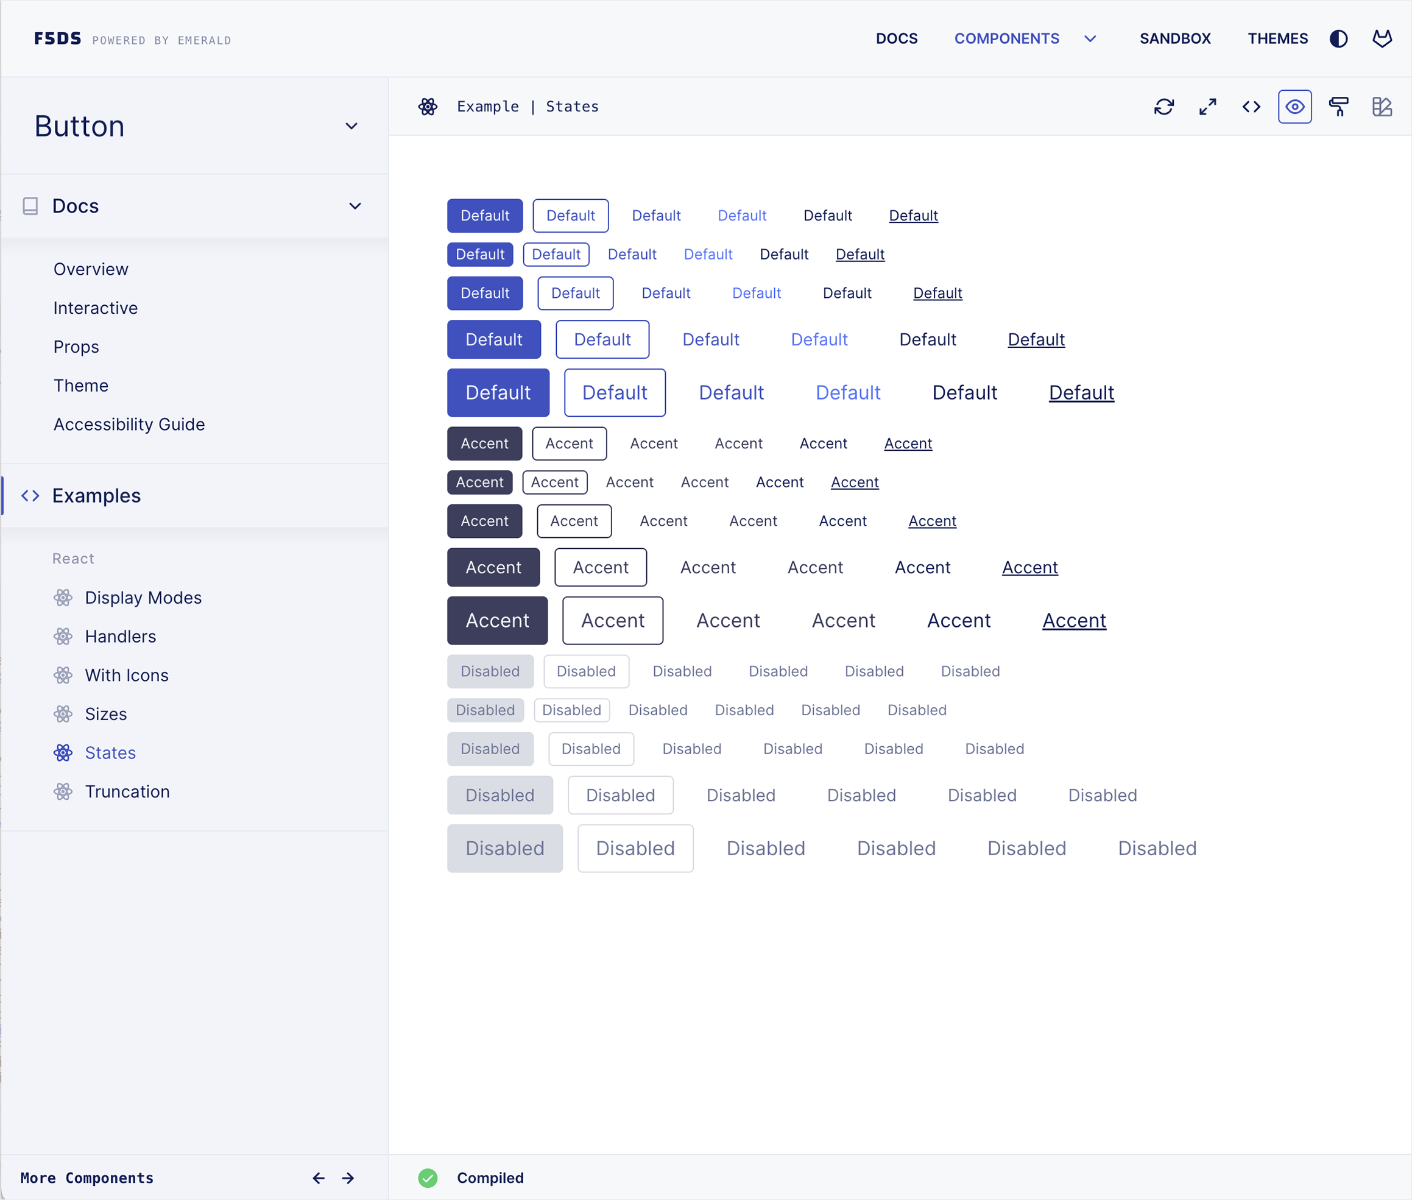Click the largest filled Disabled button
1412x1200 pixels.
[504, 849]
